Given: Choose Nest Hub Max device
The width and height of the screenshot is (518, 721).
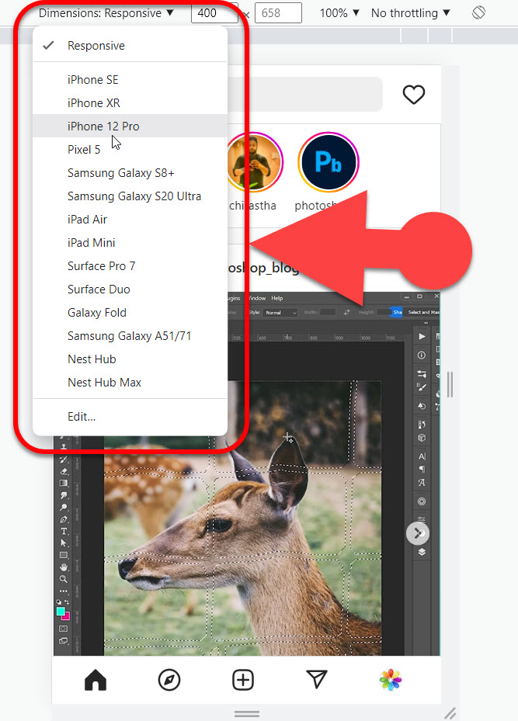Looking at the screenshot, I should [130, 383].
